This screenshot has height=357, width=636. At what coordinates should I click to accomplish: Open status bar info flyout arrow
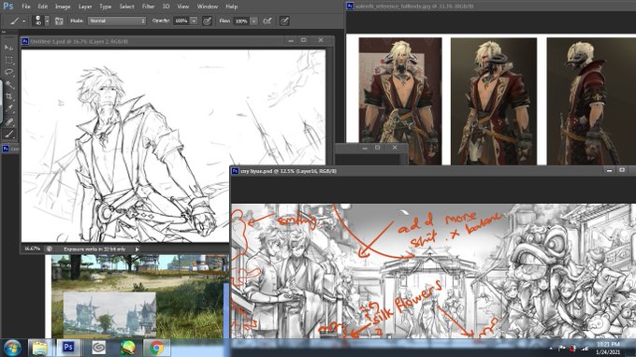(x=137, y=250)
